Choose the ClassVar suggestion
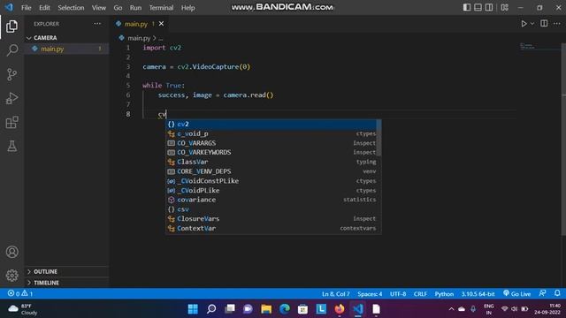The width and height of the screenshot is (566, 318). [271, 162]
